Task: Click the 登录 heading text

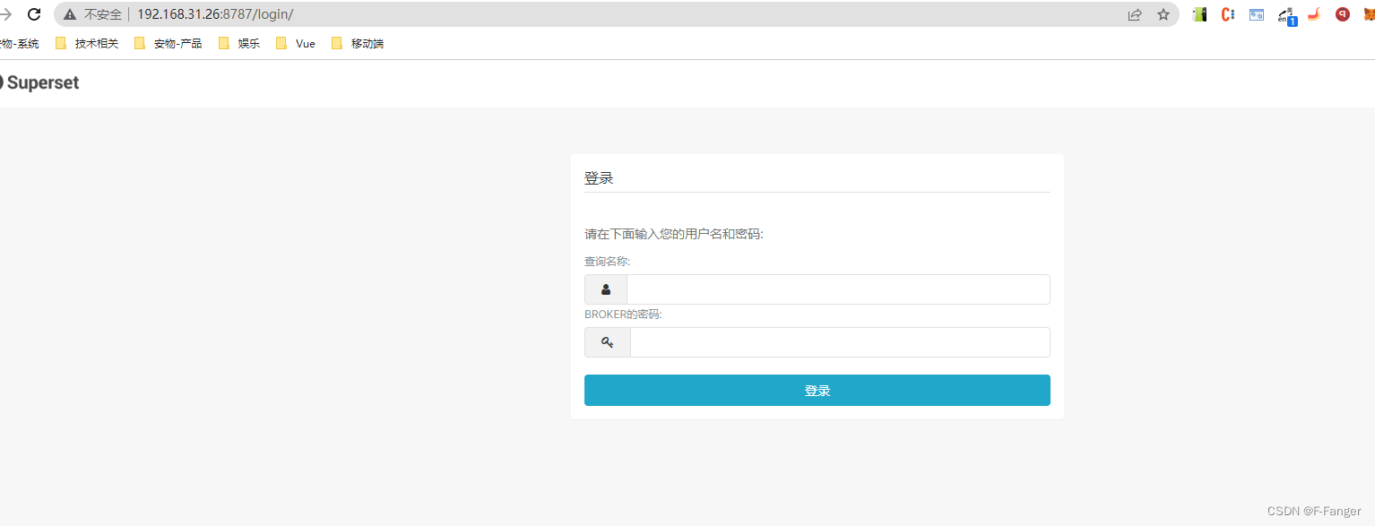Action: pyautogui.click(x=599, y=178)
